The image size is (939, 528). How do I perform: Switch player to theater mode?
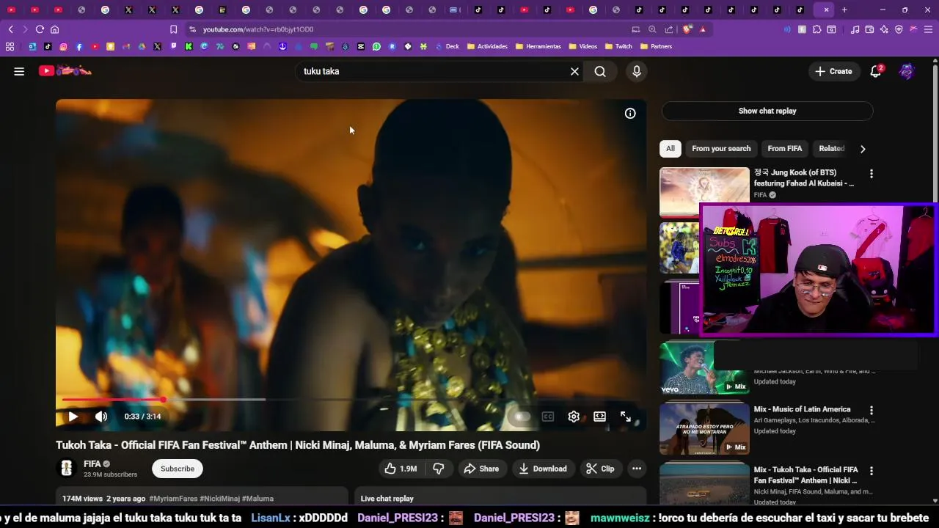[600, 417]
